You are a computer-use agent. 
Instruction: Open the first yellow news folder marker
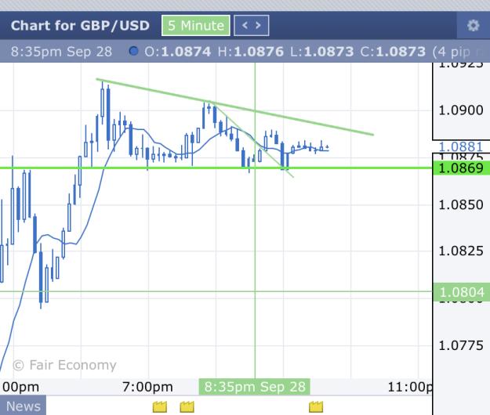point(160,406)
